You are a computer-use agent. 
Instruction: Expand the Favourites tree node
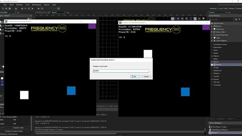[x=212, y=29]
